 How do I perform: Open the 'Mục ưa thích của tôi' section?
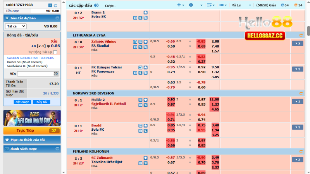click(32, 140)
